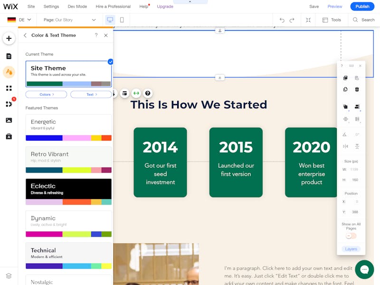Click the light blue swatch in Site Theme
The height and width of the screenshot is (285, 380).
tap(77, 84)
